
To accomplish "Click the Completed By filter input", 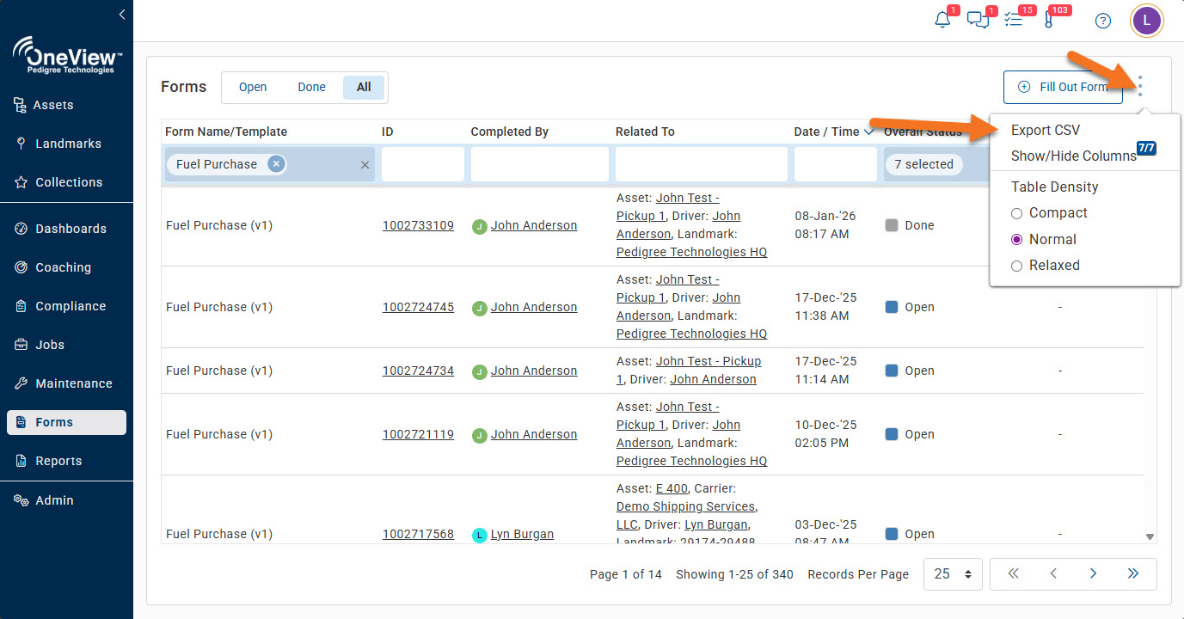I will (x=540, y=164).
